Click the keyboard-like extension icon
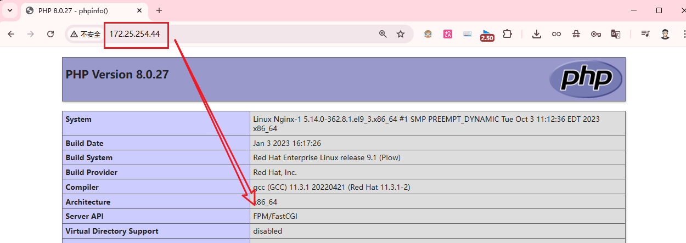The height and width of the screenshot is (243, 686). 468,34
